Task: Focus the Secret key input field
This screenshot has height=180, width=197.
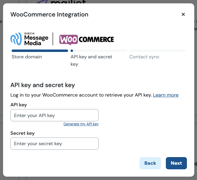Action: tap(55, 144)
